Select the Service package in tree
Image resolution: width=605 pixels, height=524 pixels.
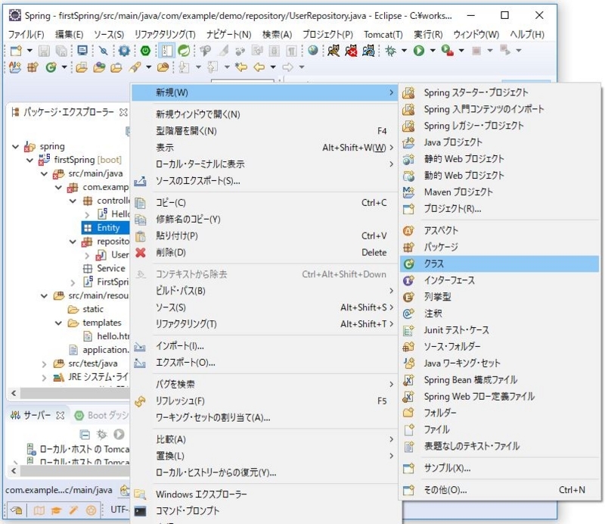coord(110,268)
